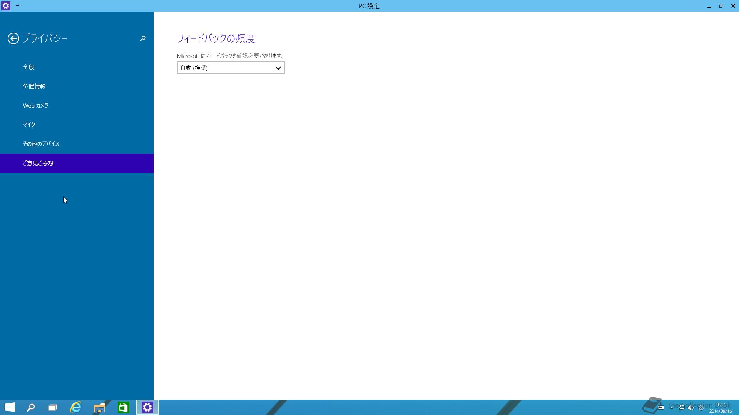Viewport: 739px width, 415px height.
Task: Show hidden tray icons arrow
Action: 671,408
